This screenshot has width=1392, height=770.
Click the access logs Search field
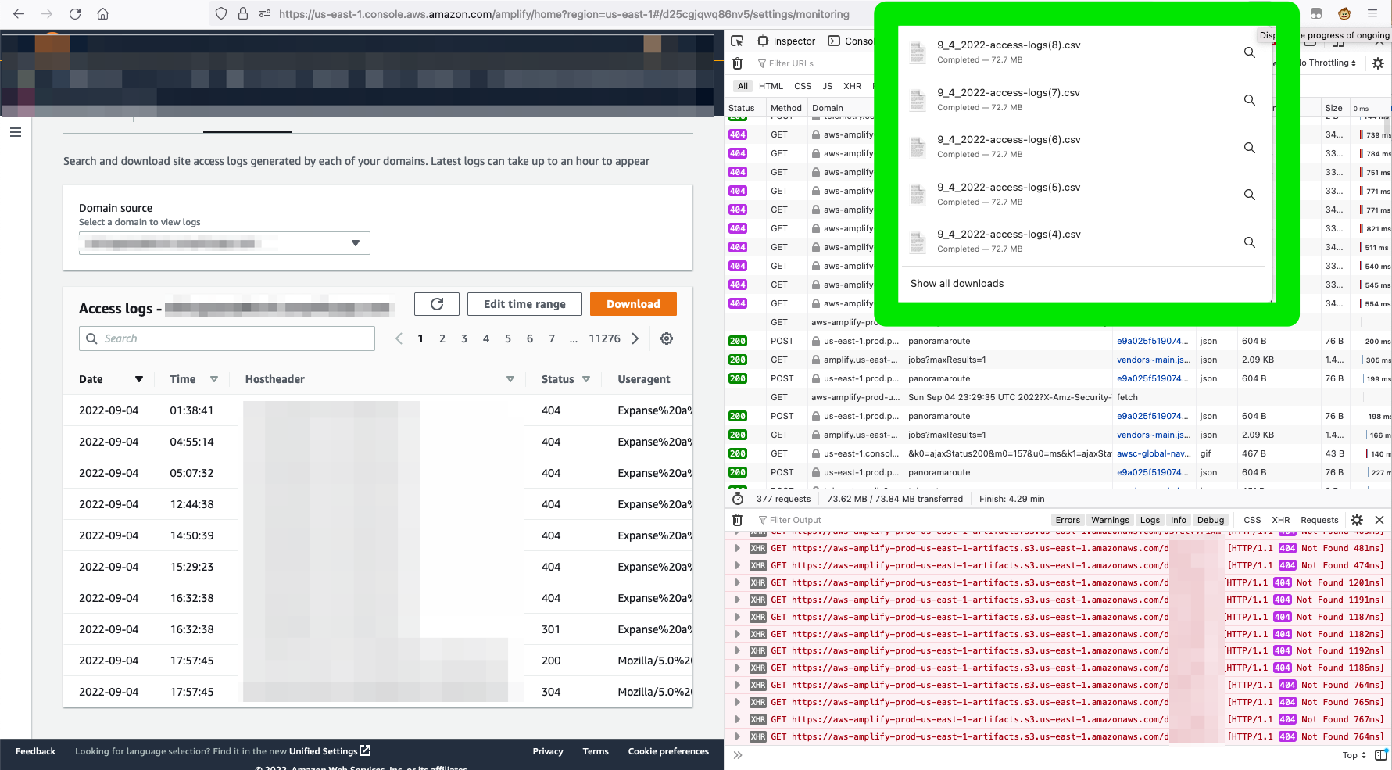point(227,338)
